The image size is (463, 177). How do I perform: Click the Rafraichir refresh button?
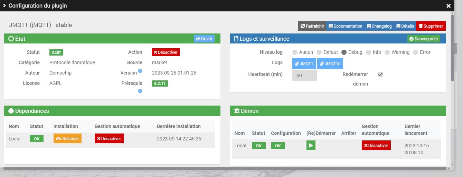click(x=312, y=26)
